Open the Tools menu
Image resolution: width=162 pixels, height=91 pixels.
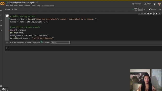33,6
